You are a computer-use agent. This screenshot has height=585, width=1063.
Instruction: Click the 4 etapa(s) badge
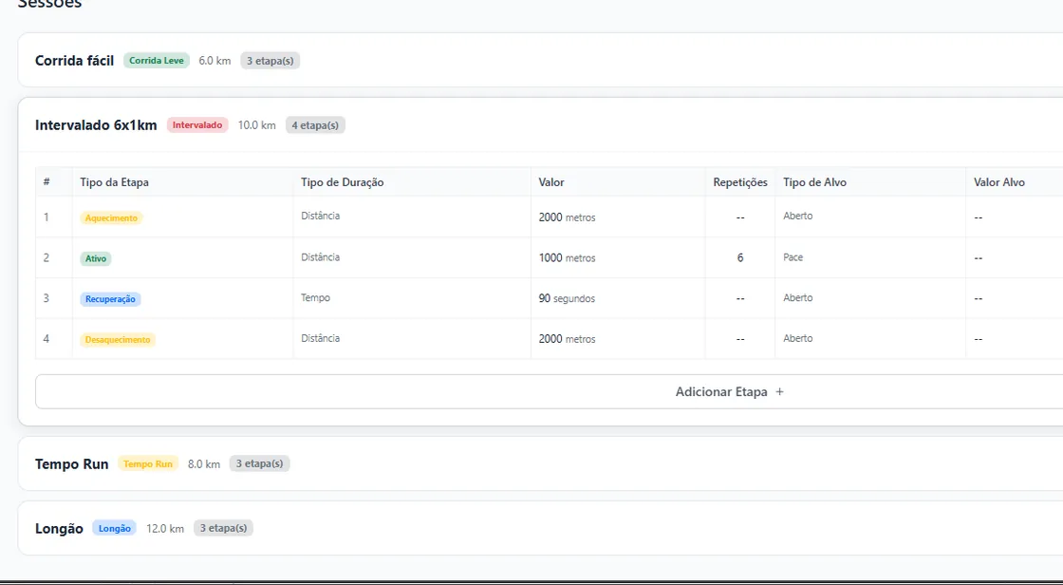[x=315, y=124]
